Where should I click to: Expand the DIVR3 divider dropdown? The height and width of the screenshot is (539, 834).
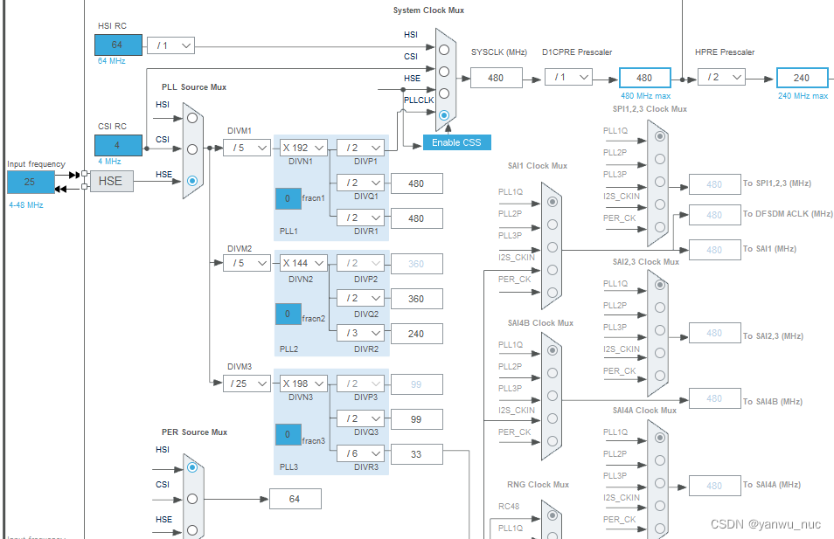361,453
